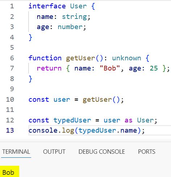Click 'User' interface name on line 1
This screenshot has width=171, height=177.
point(79,6)
